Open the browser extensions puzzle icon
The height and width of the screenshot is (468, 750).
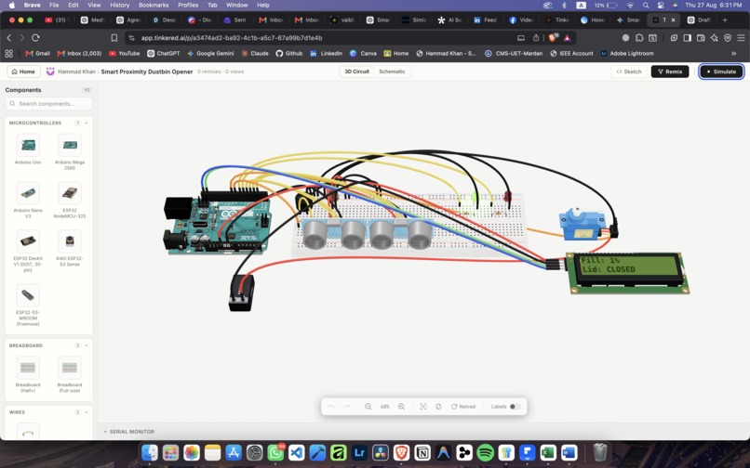639,38
